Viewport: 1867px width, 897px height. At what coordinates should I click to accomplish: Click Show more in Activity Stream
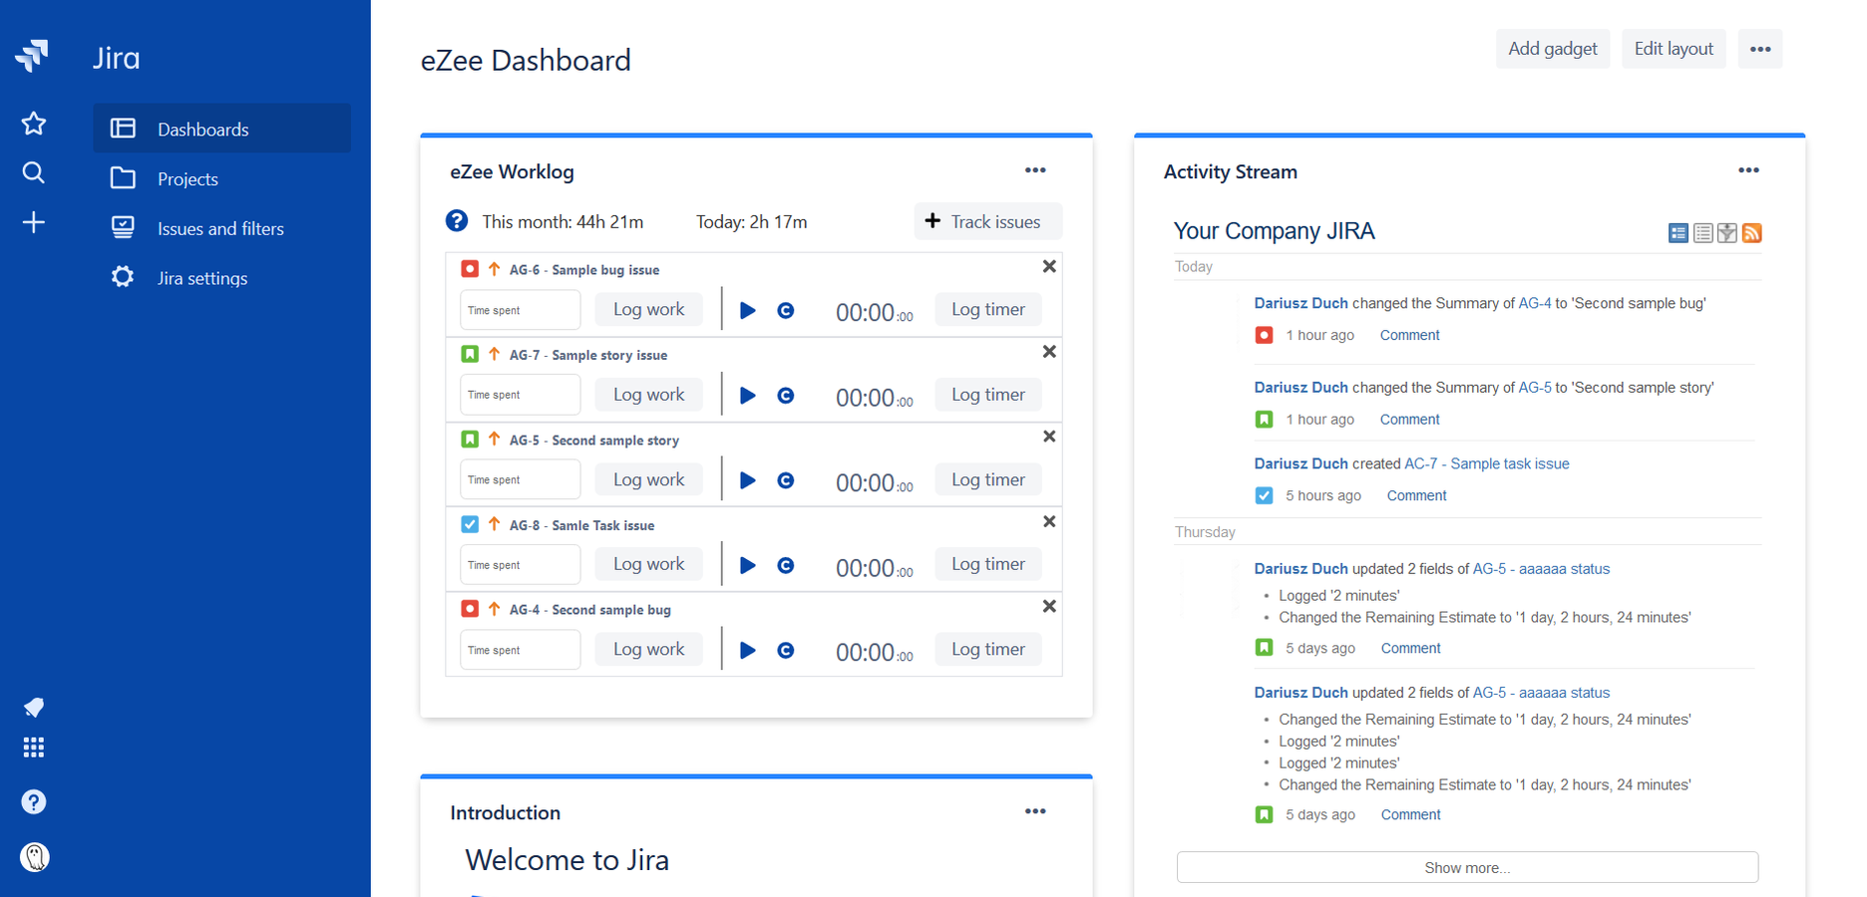(1467, 868)
